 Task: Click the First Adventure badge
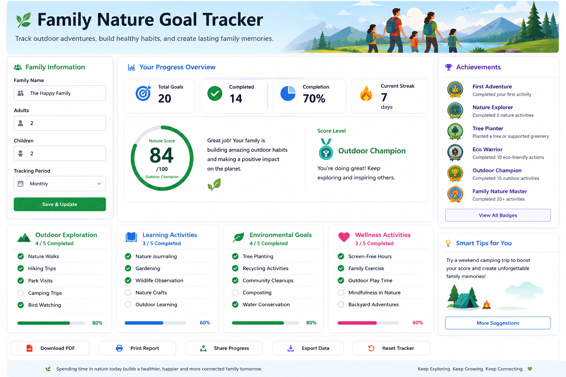[455, 90]
